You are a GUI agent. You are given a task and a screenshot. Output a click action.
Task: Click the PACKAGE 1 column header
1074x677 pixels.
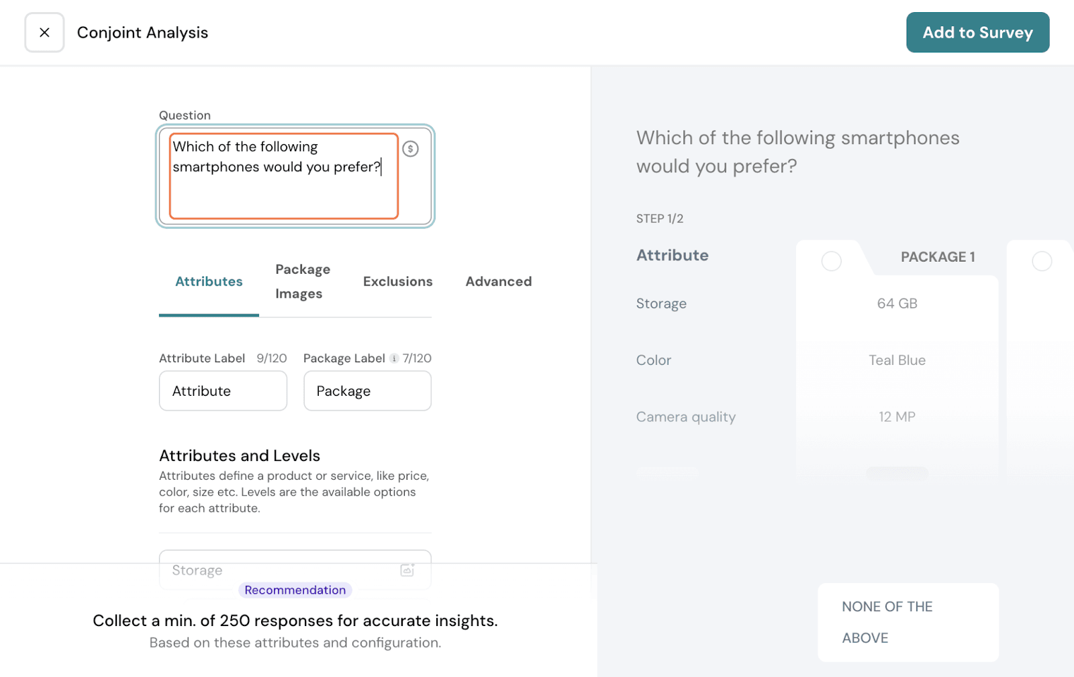(937, 257)
